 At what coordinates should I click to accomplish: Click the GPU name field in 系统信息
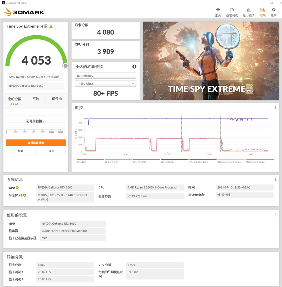[x=65, y=187]
